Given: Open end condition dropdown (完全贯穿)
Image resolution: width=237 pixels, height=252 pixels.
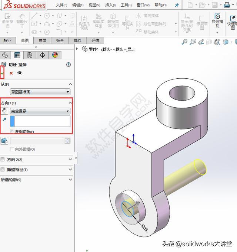Looking at the screenshot, I should 40,111.
